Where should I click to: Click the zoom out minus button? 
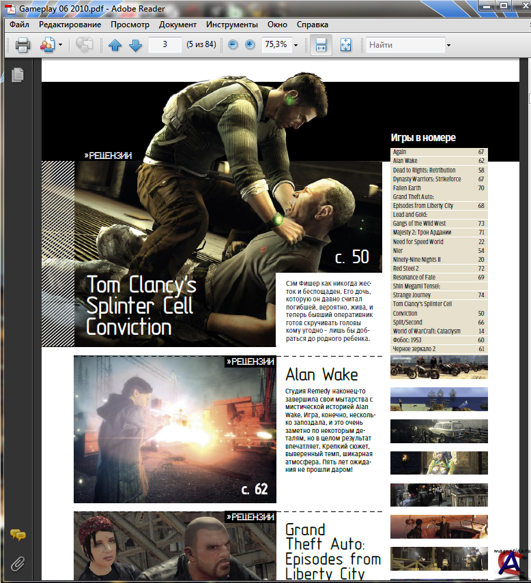[233, 45]
